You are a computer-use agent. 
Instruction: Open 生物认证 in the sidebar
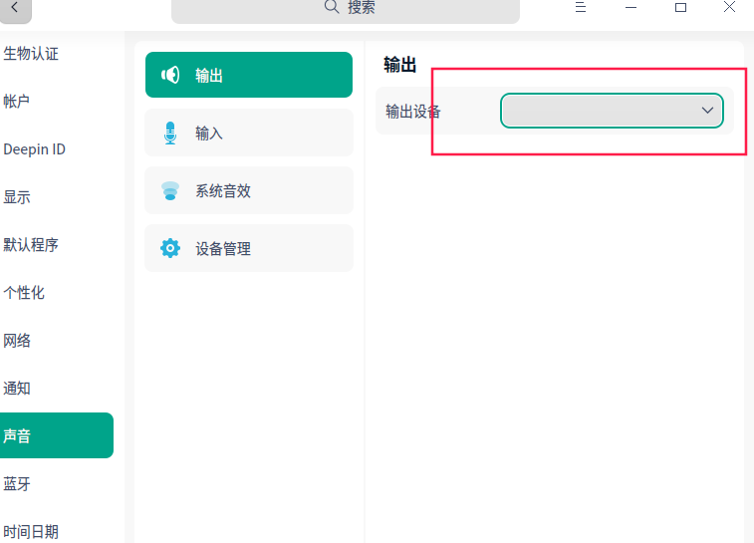31,54
